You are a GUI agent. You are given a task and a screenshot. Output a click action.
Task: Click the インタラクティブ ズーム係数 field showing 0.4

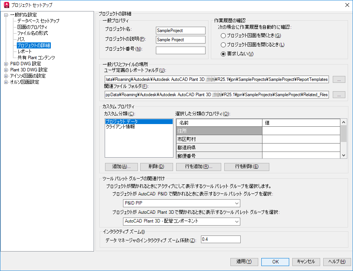coord(221,239)
